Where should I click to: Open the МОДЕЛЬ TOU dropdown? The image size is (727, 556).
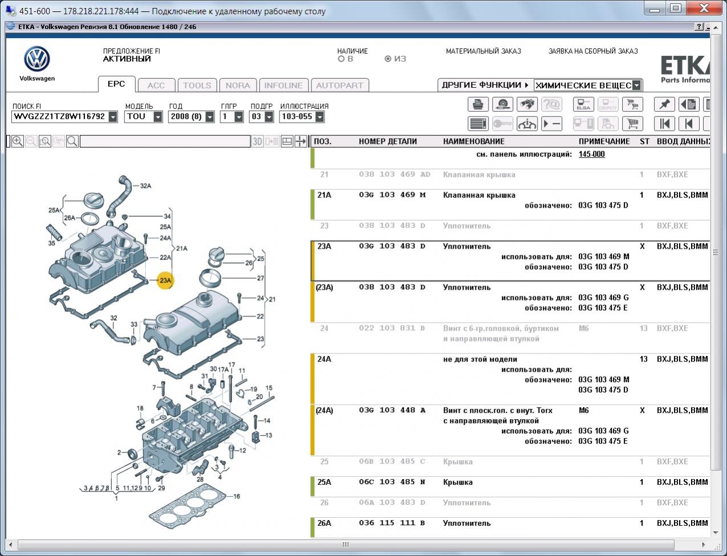tap(159, 116)
